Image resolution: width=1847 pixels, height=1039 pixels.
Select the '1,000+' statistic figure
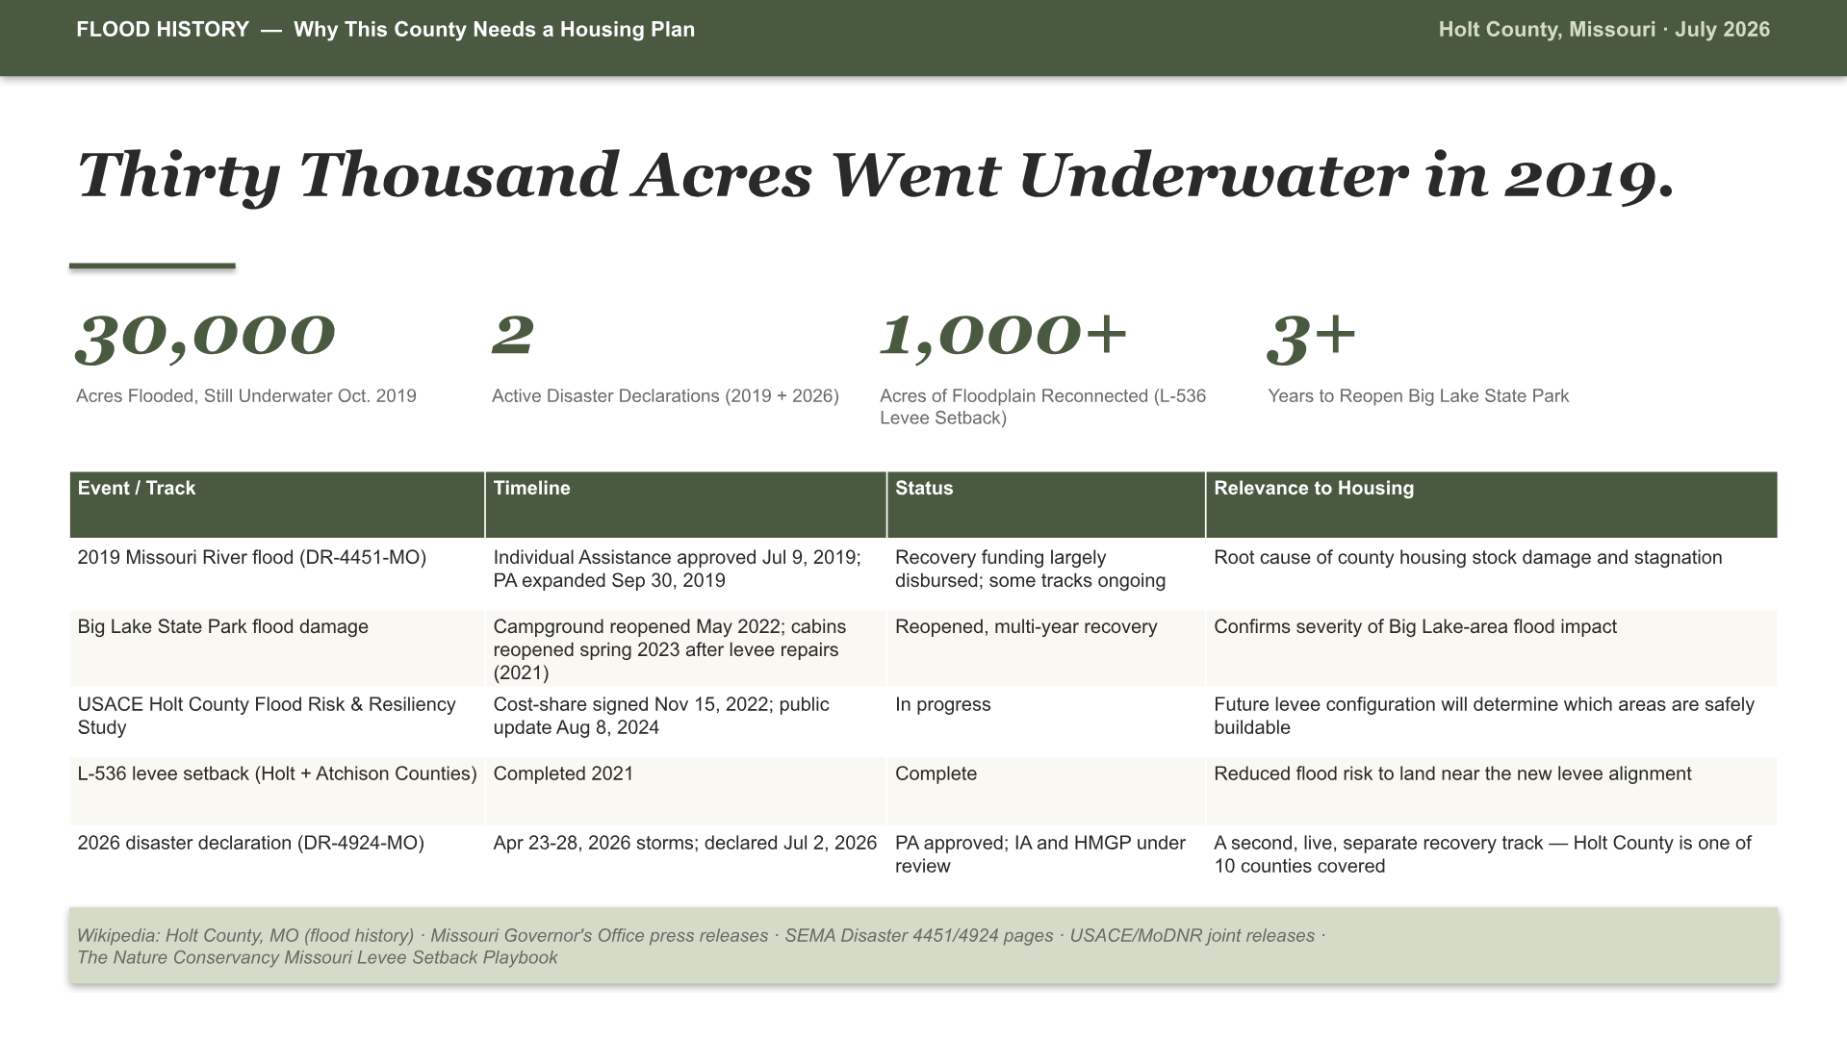[1003, 337]
